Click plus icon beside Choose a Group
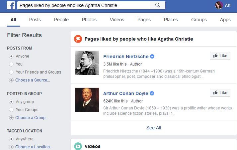Image resolution: width=237 pixels, height=150 pixels. click(11, 118)
